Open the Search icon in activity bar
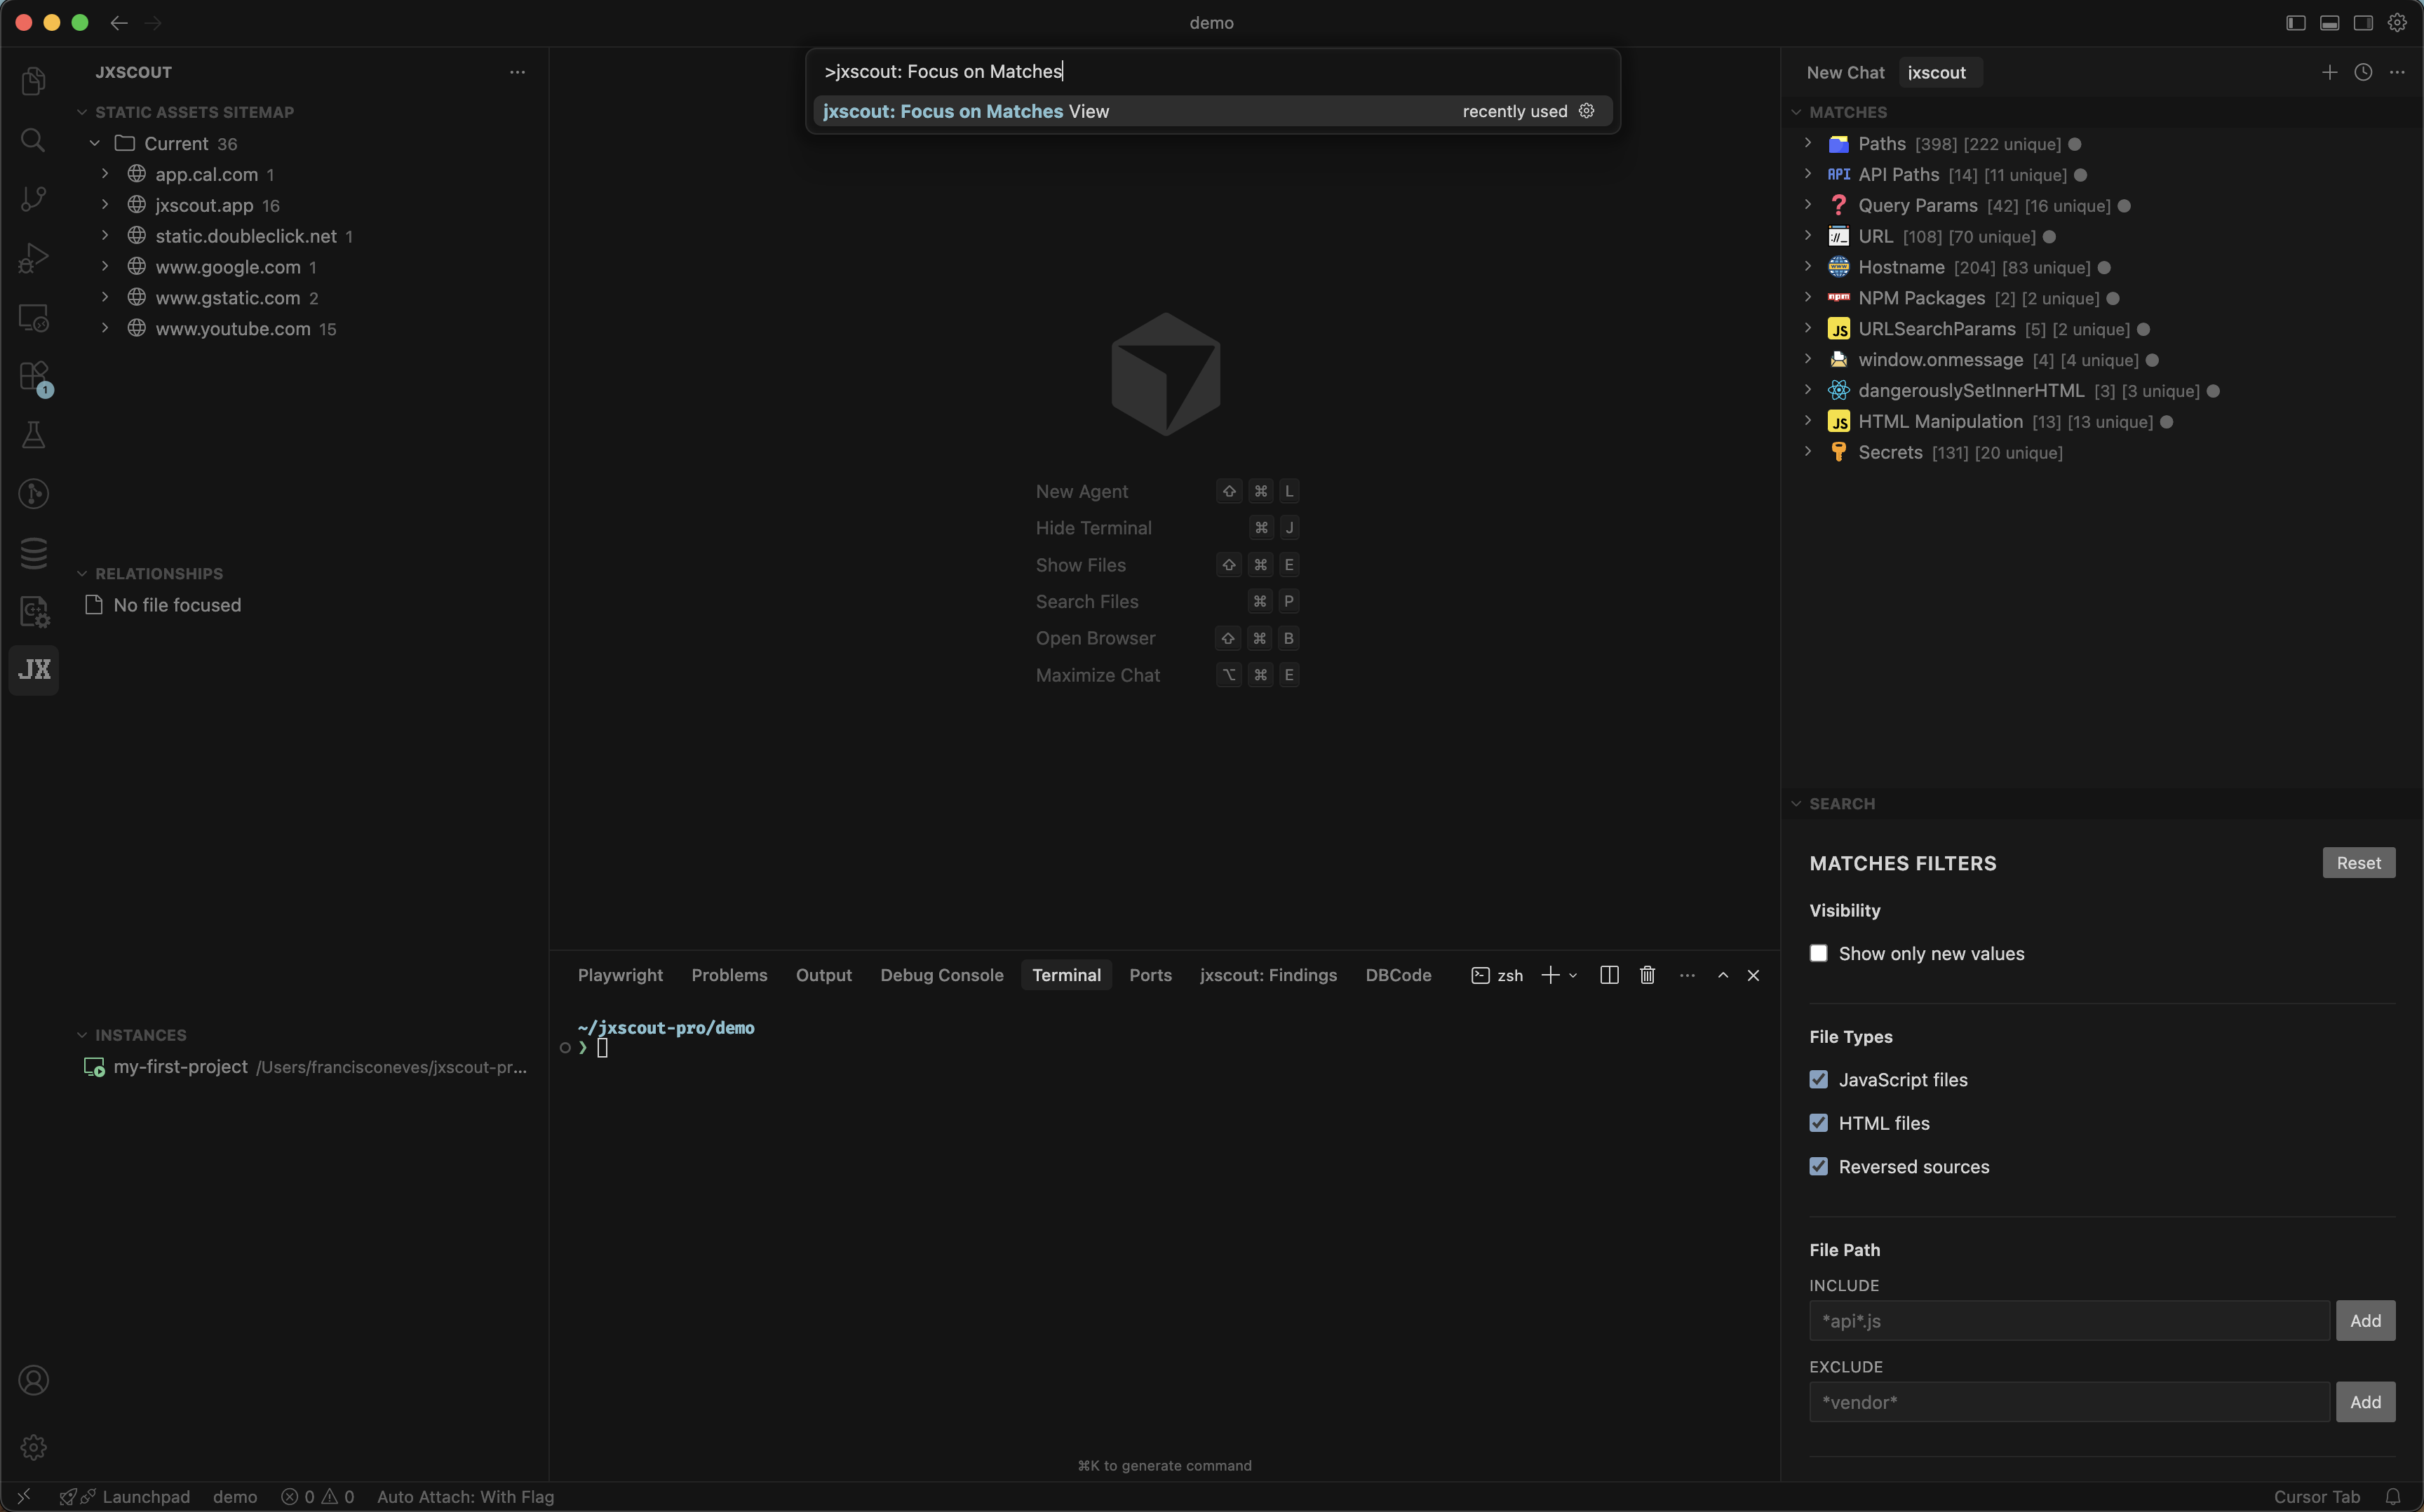The width and height of the screenshot is (2424, 1512). (34, 140)
